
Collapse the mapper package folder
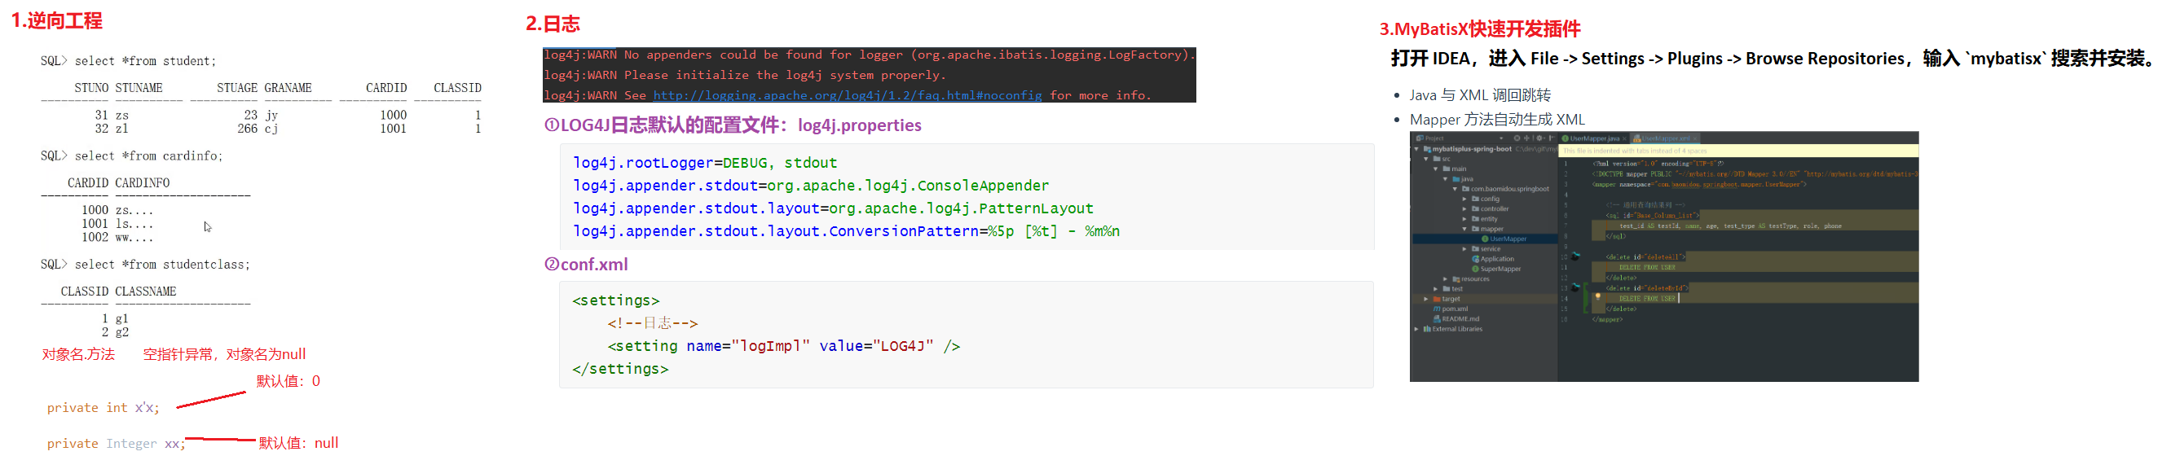point(1464,229)
